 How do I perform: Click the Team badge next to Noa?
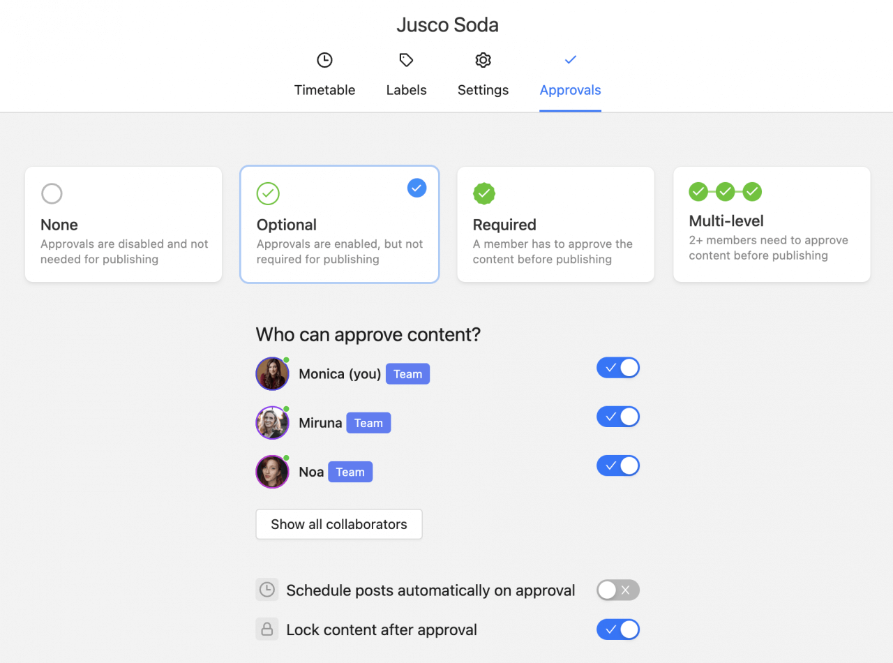(350, 472)
